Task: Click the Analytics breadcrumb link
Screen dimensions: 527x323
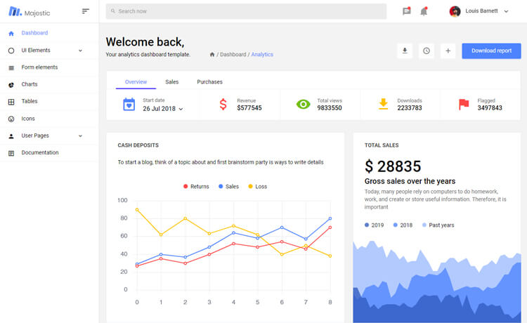Action: click(x=262, y=55)
